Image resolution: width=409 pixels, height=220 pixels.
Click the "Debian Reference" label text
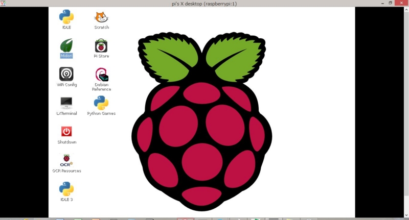point(101,87)
